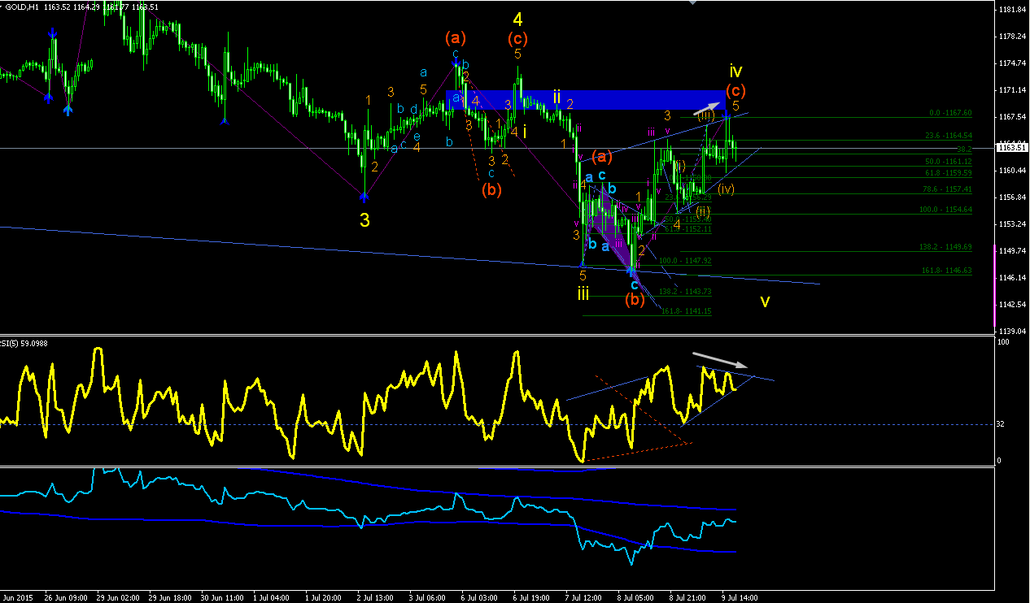Image resolution: width=1030 pixels, height=603 pixels.
Task: Select the orange (b) label at the bottom
Action: click(635, 300)
